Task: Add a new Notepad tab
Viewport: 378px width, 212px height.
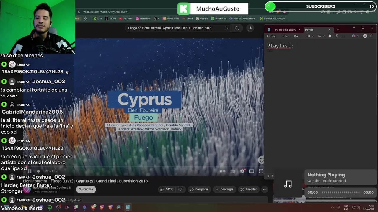Action: (338, 30)
